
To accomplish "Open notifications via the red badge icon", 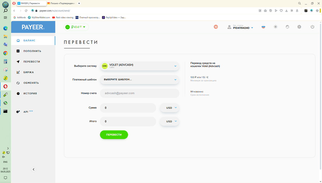I will pyautogui.click(x=216, y=27).
